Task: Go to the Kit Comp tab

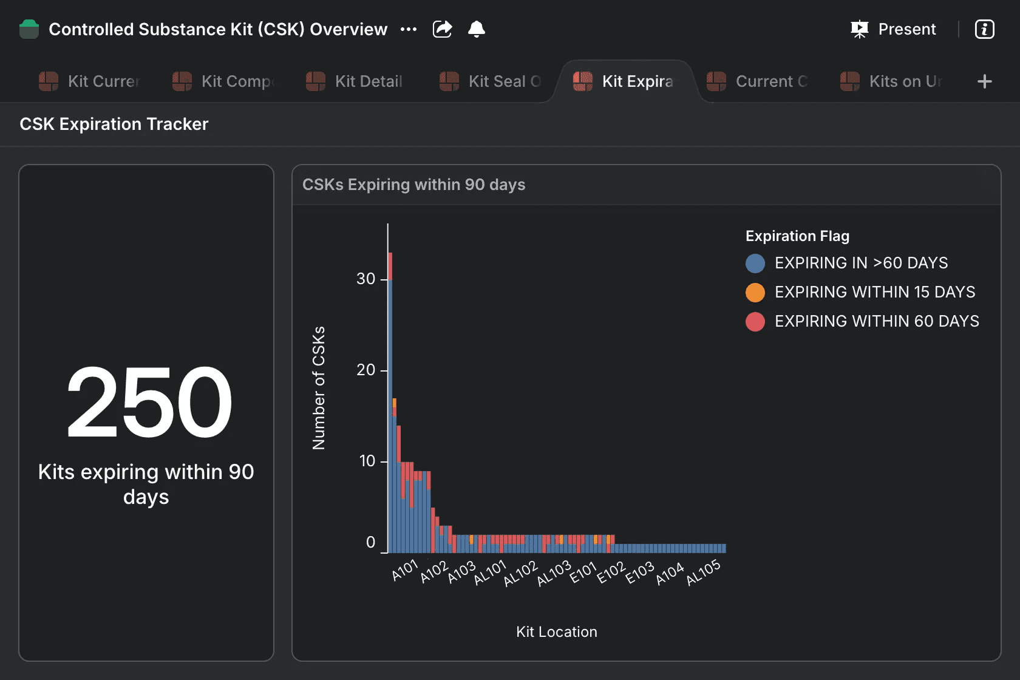Action: 238,81
